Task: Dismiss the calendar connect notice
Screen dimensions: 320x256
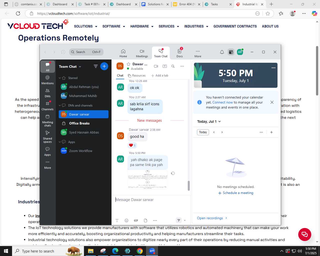Action: (x=272, y=102)
